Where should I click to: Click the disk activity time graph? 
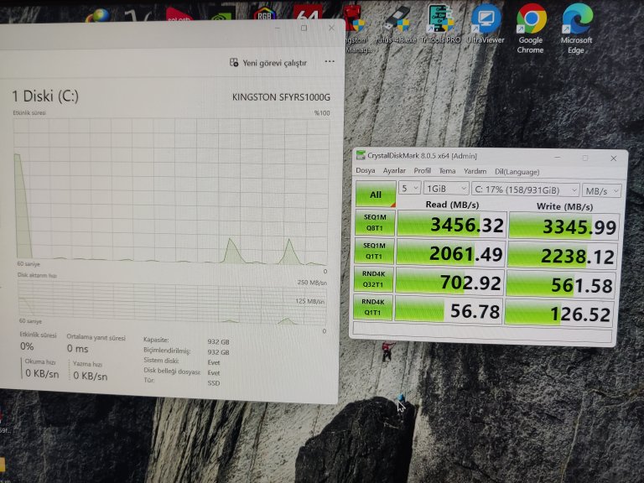point(172,191)
